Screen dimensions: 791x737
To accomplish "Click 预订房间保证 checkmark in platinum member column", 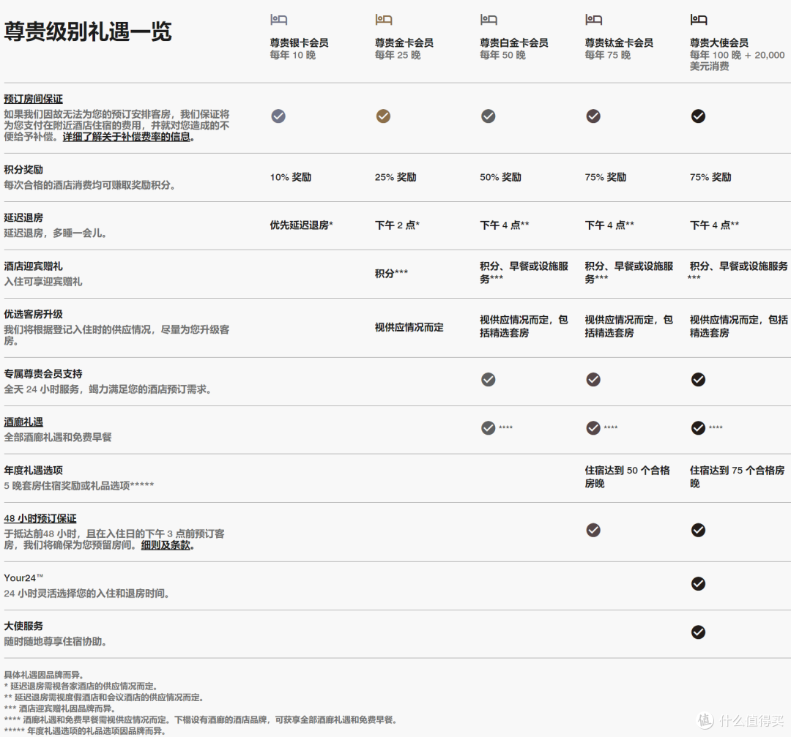I will pos(489,116).
